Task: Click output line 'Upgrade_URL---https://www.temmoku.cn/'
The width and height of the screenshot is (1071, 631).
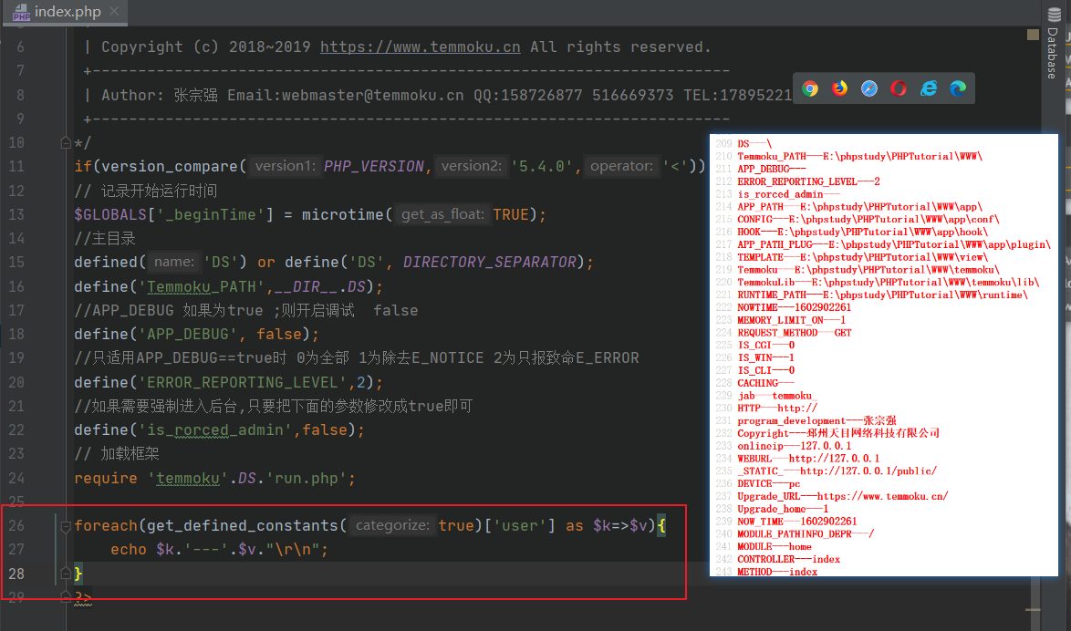Action: tap(843, 496)
